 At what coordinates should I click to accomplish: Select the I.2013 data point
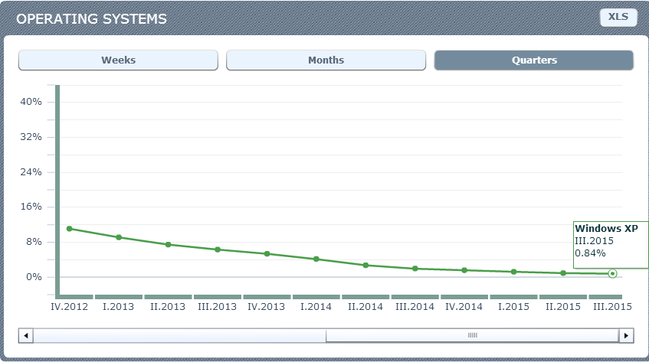tap(119, 237)
